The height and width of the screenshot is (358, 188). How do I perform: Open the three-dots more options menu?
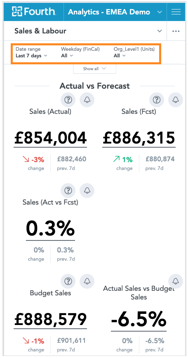(176, 31)
